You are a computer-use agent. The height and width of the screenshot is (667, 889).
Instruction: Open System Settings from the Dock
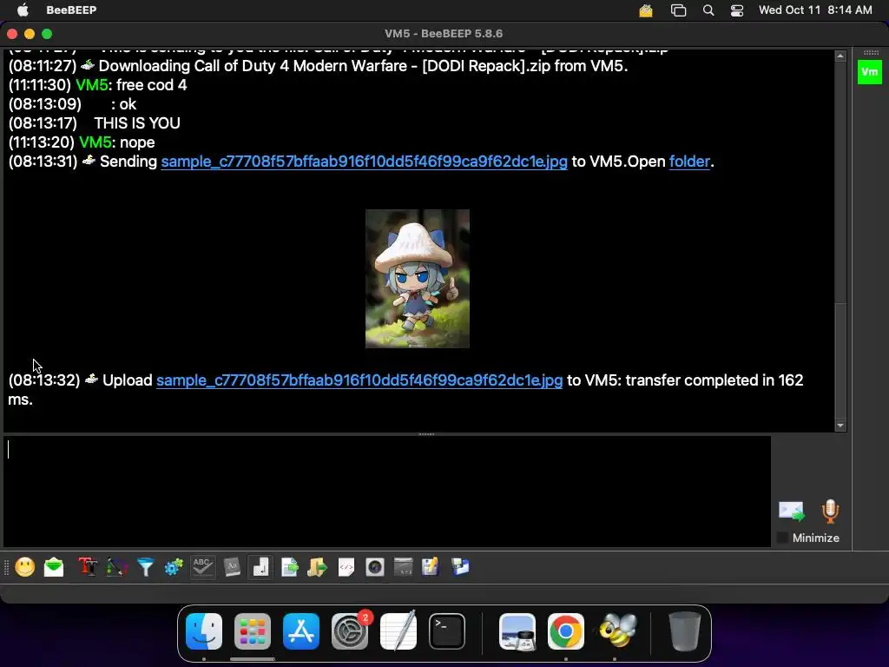[x=350, y=631]
